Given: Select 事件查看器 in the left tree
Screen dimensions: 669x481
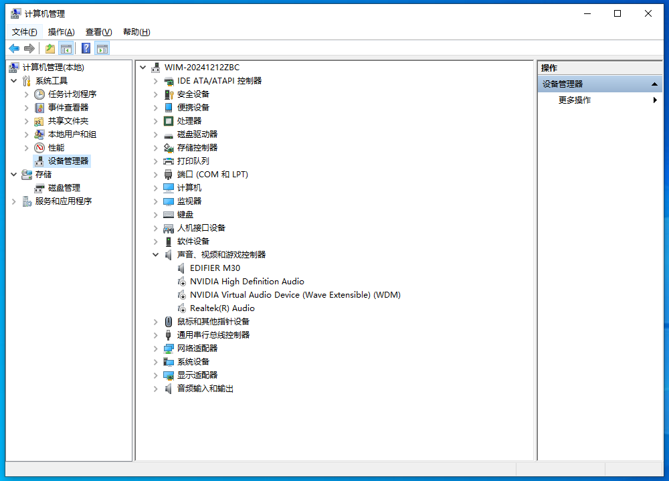Looking at the screenshot, I should coord(68,107).
